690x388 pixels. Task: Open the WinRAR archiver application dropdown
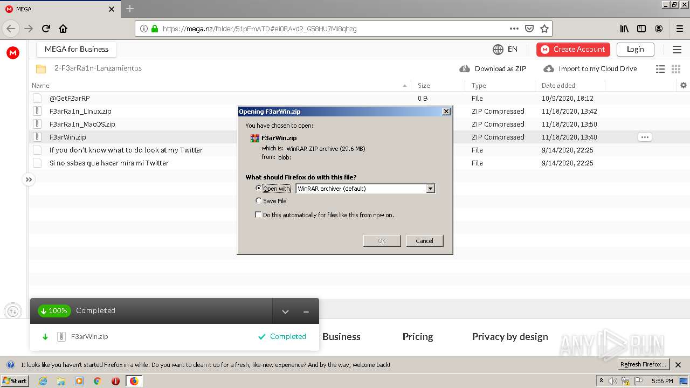coord(365,189)
